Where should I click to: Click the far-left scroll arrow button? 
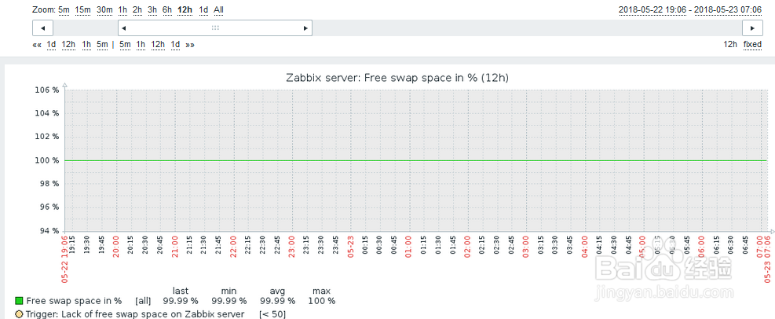(42, 28)
